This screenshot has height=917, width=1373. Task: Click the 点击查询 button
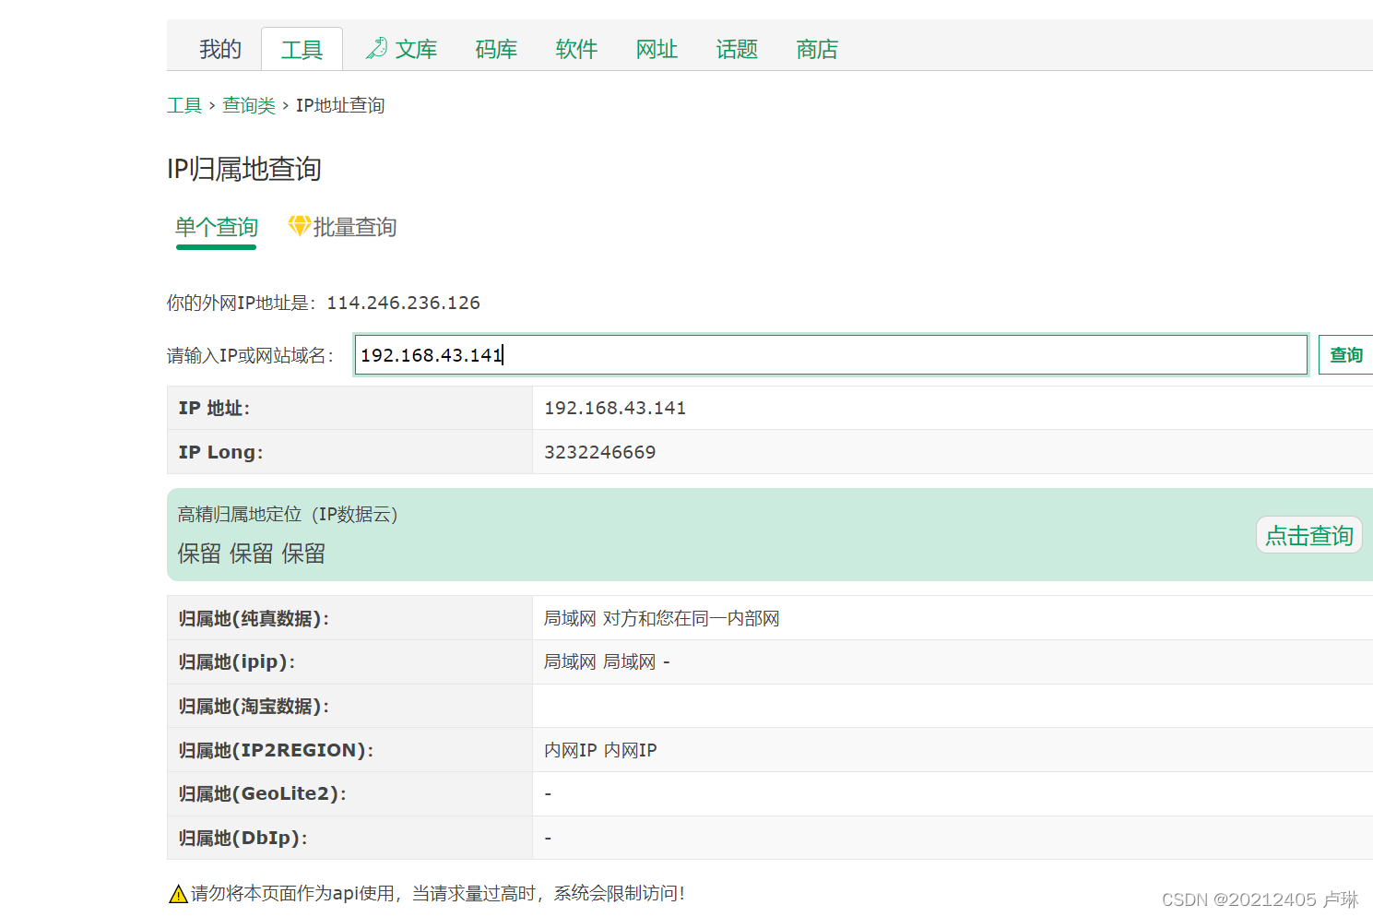1308,535
